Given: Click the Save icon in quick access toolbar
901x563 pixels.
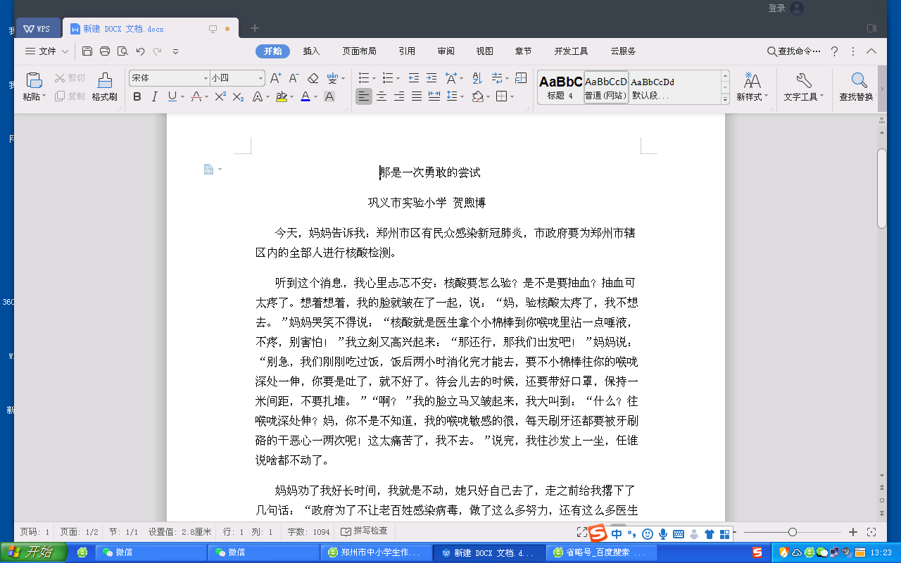Looking at the screenshot, I should tap(87, 51).
